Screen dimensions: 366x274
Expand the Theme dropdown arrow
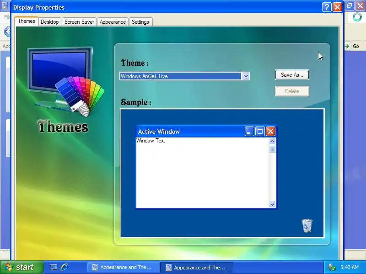246,76
